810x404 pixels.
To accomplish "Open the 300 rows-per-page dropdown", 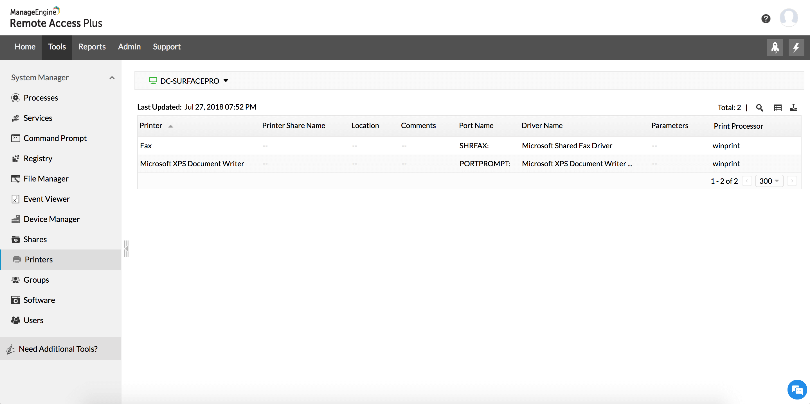I will point(769,181).
